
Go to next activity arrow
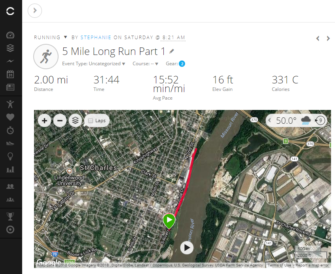(328, 38)
